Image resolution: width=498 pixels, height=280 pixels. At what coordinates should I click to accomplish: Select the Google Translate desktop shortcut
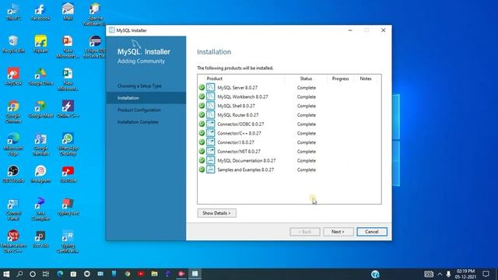pyautogui.click(x=40, y=145)
